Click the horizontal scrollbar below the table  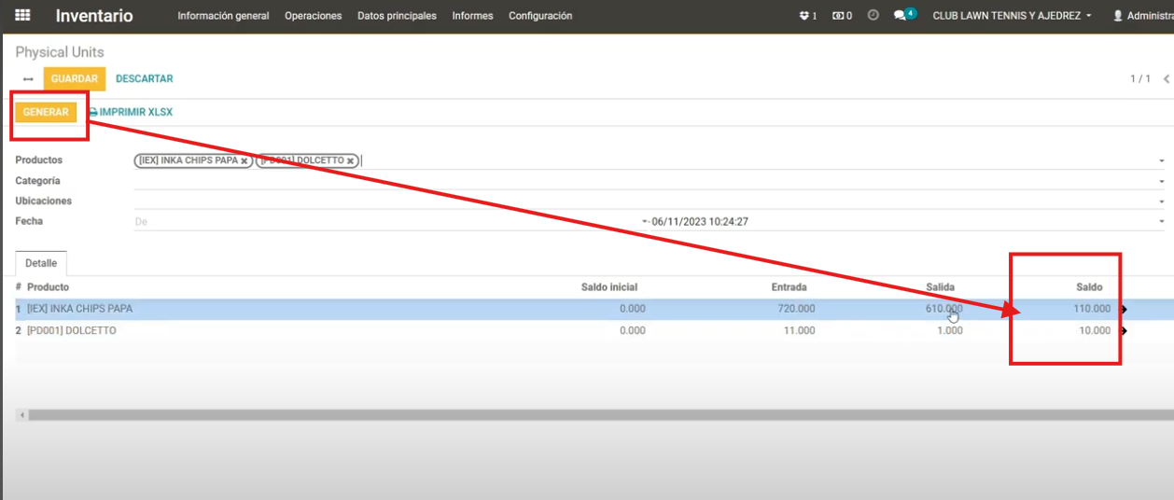(x=597, y=414)
